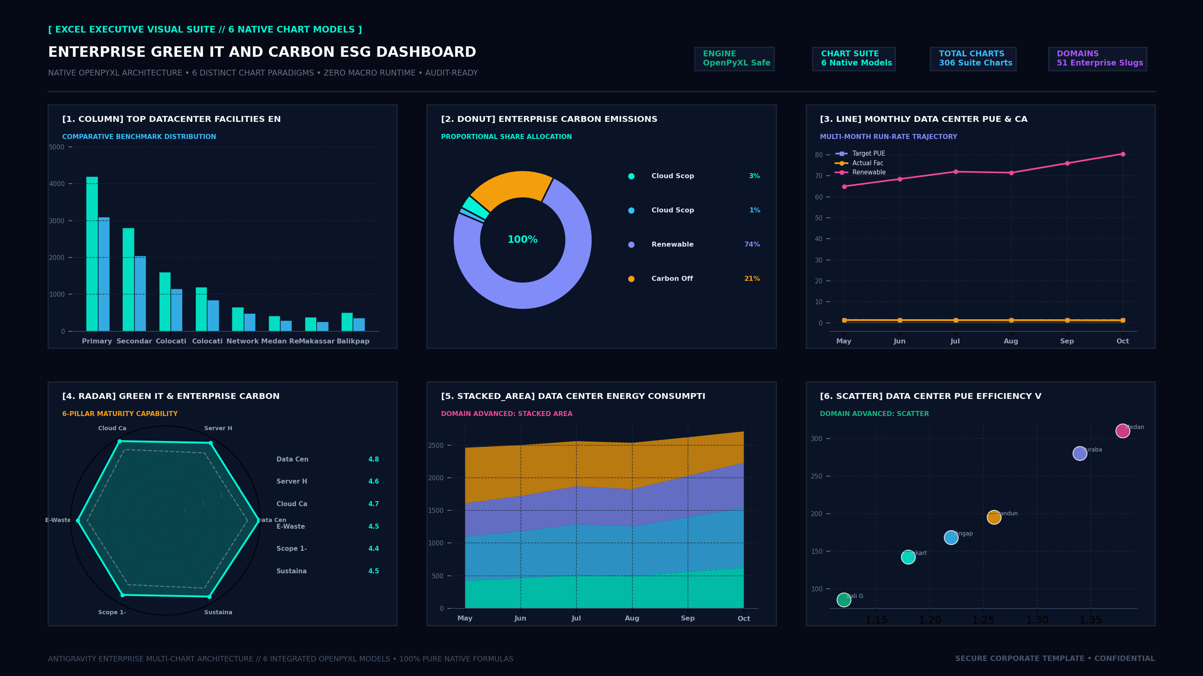Image resolution: width=1203 pixels, height=676 pixels.
Task: Click the pink Medan scatter point
Action: [x=1123, y=431]
